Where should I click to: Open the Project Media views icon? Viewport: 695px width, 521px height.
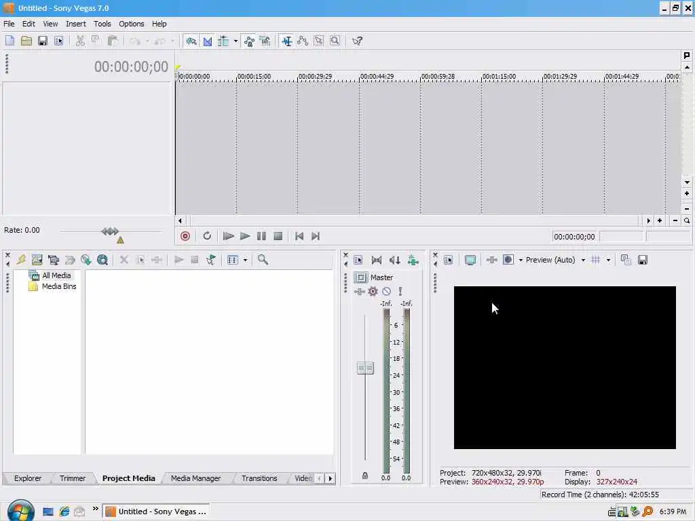(233, 260)
